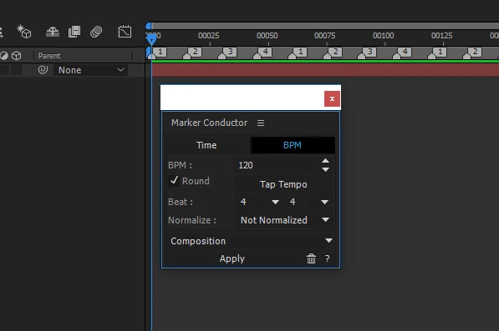The image size is (499, 331).
Task: Close the Marker Conductor floating window
Action: coord(332,98)
